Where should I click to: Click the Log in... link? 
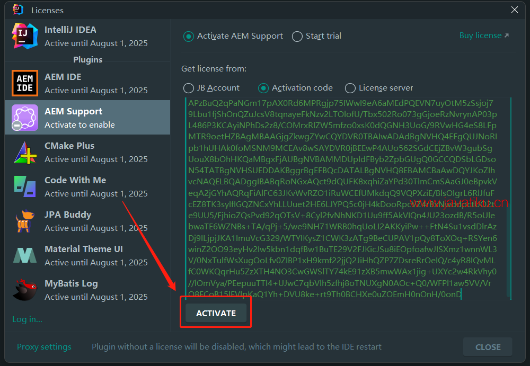pos(27,319)
